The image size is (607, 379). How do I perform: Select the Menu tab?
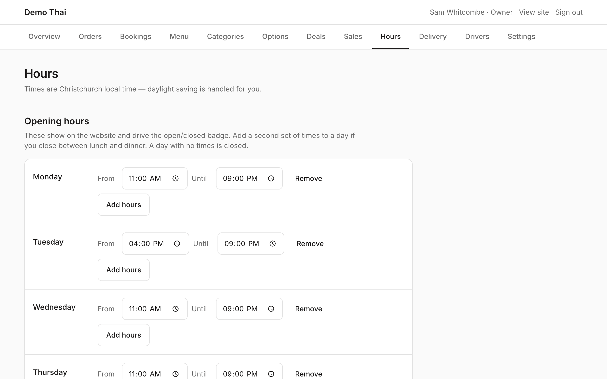tap(179, 37)
